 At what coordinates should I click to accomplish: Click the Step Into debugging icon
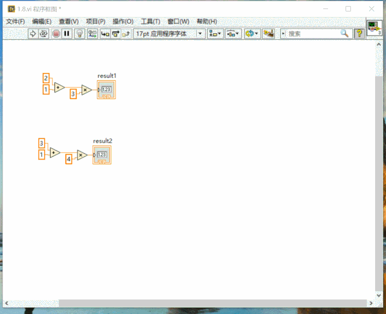pyautogui.click(x=105, y=34)
